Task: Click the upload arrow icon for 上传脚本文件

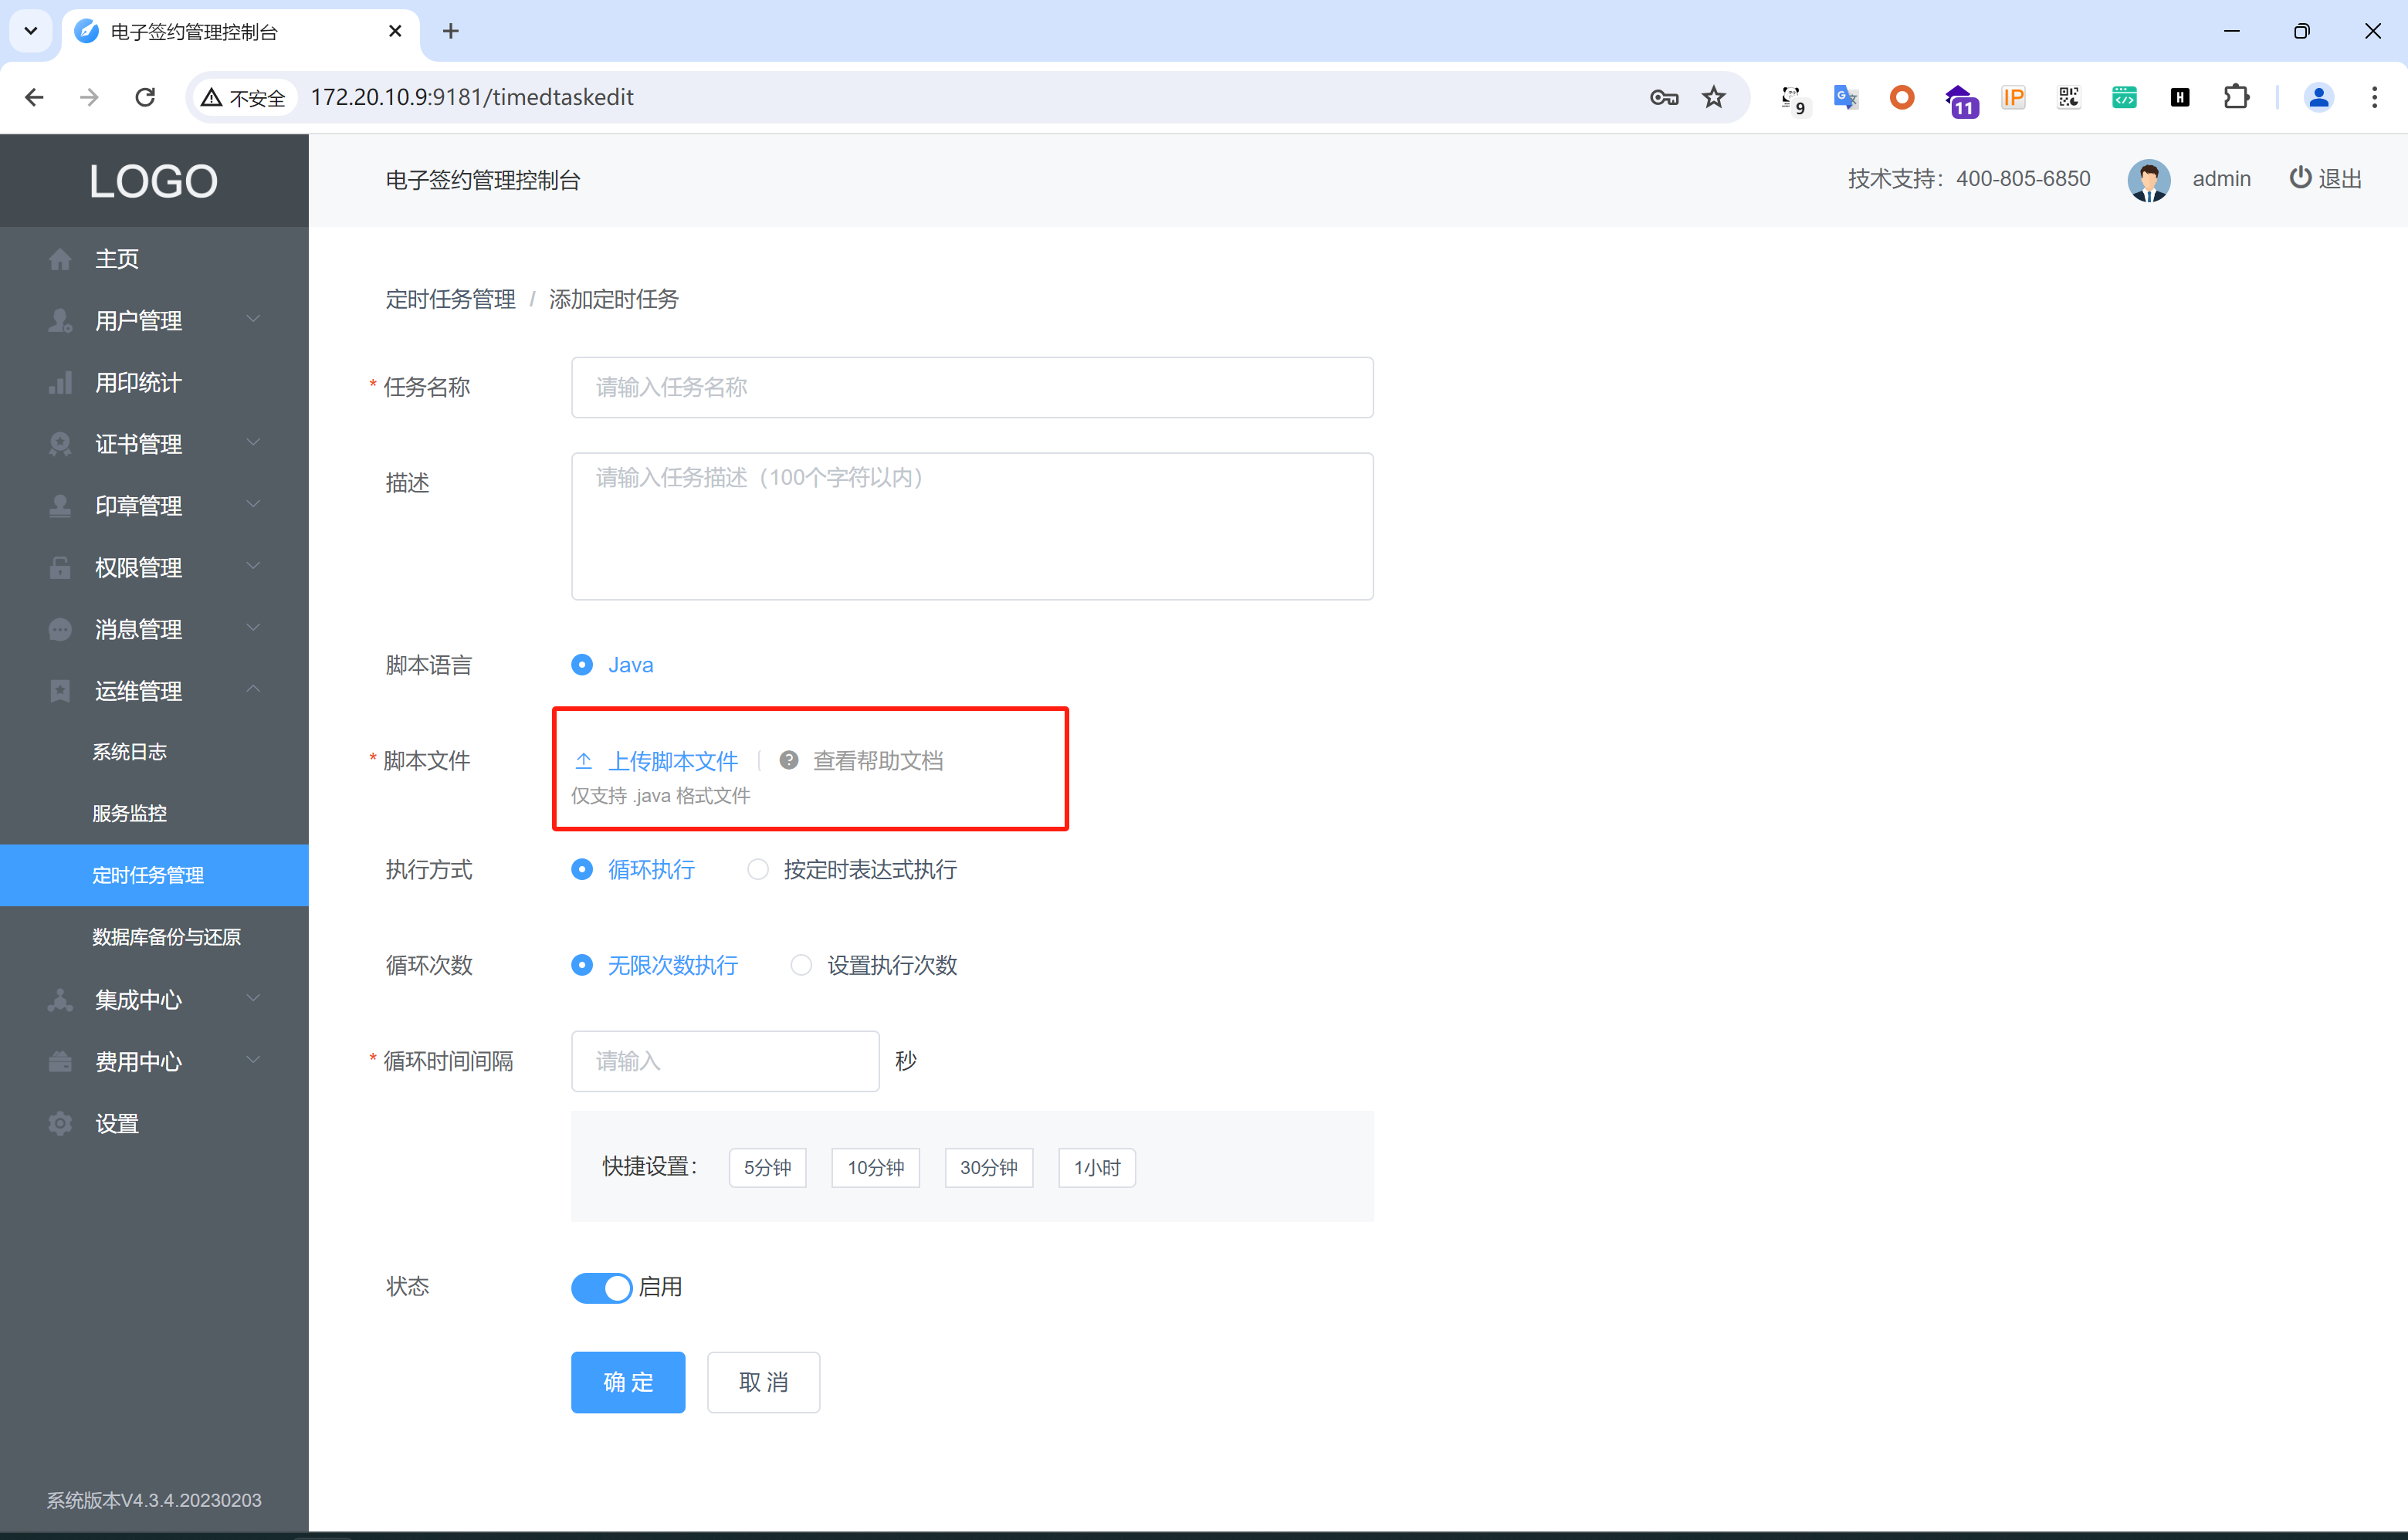Action: 584,761
